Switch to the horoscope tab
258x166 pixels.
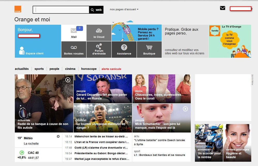point(89,69)
